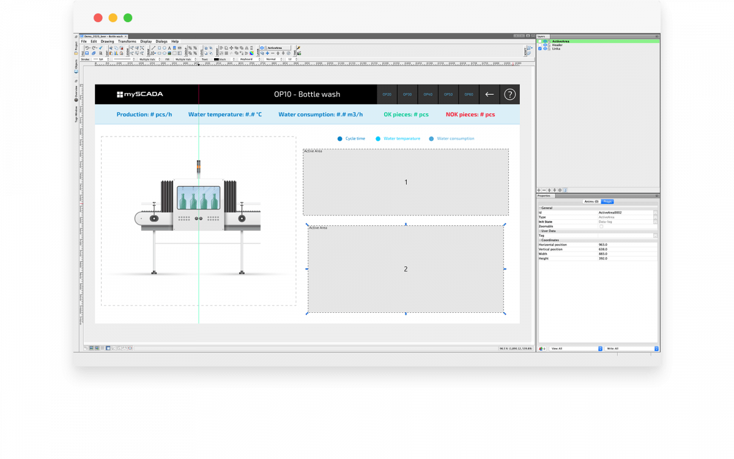Open the View:All dropdown
Image resolution: width=734 pixels, height=459 pixels.
click(576, 348)
